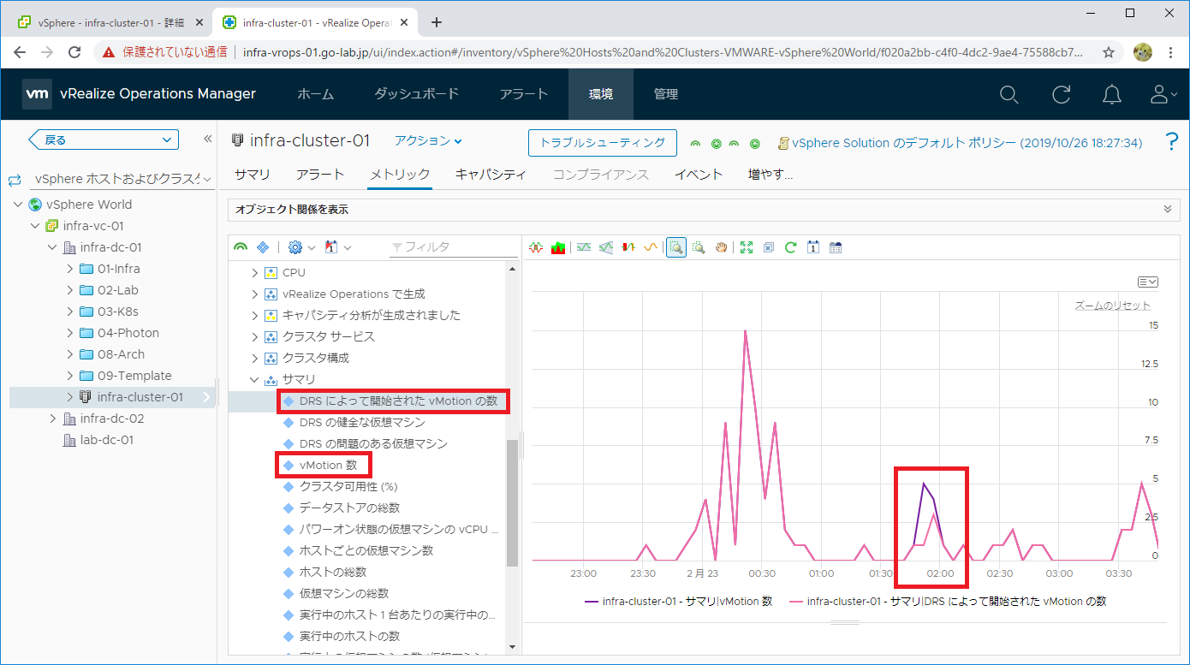This screenshot has height=665, width=1190.
Task: Click the refresh icon in vROps header
Action: (1062, 94)
